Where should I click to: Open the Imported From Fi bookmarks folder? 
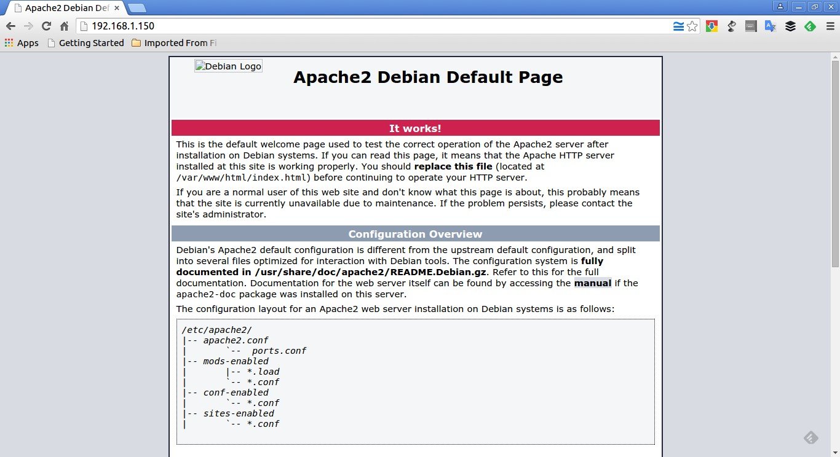click(x=174, y=43)
